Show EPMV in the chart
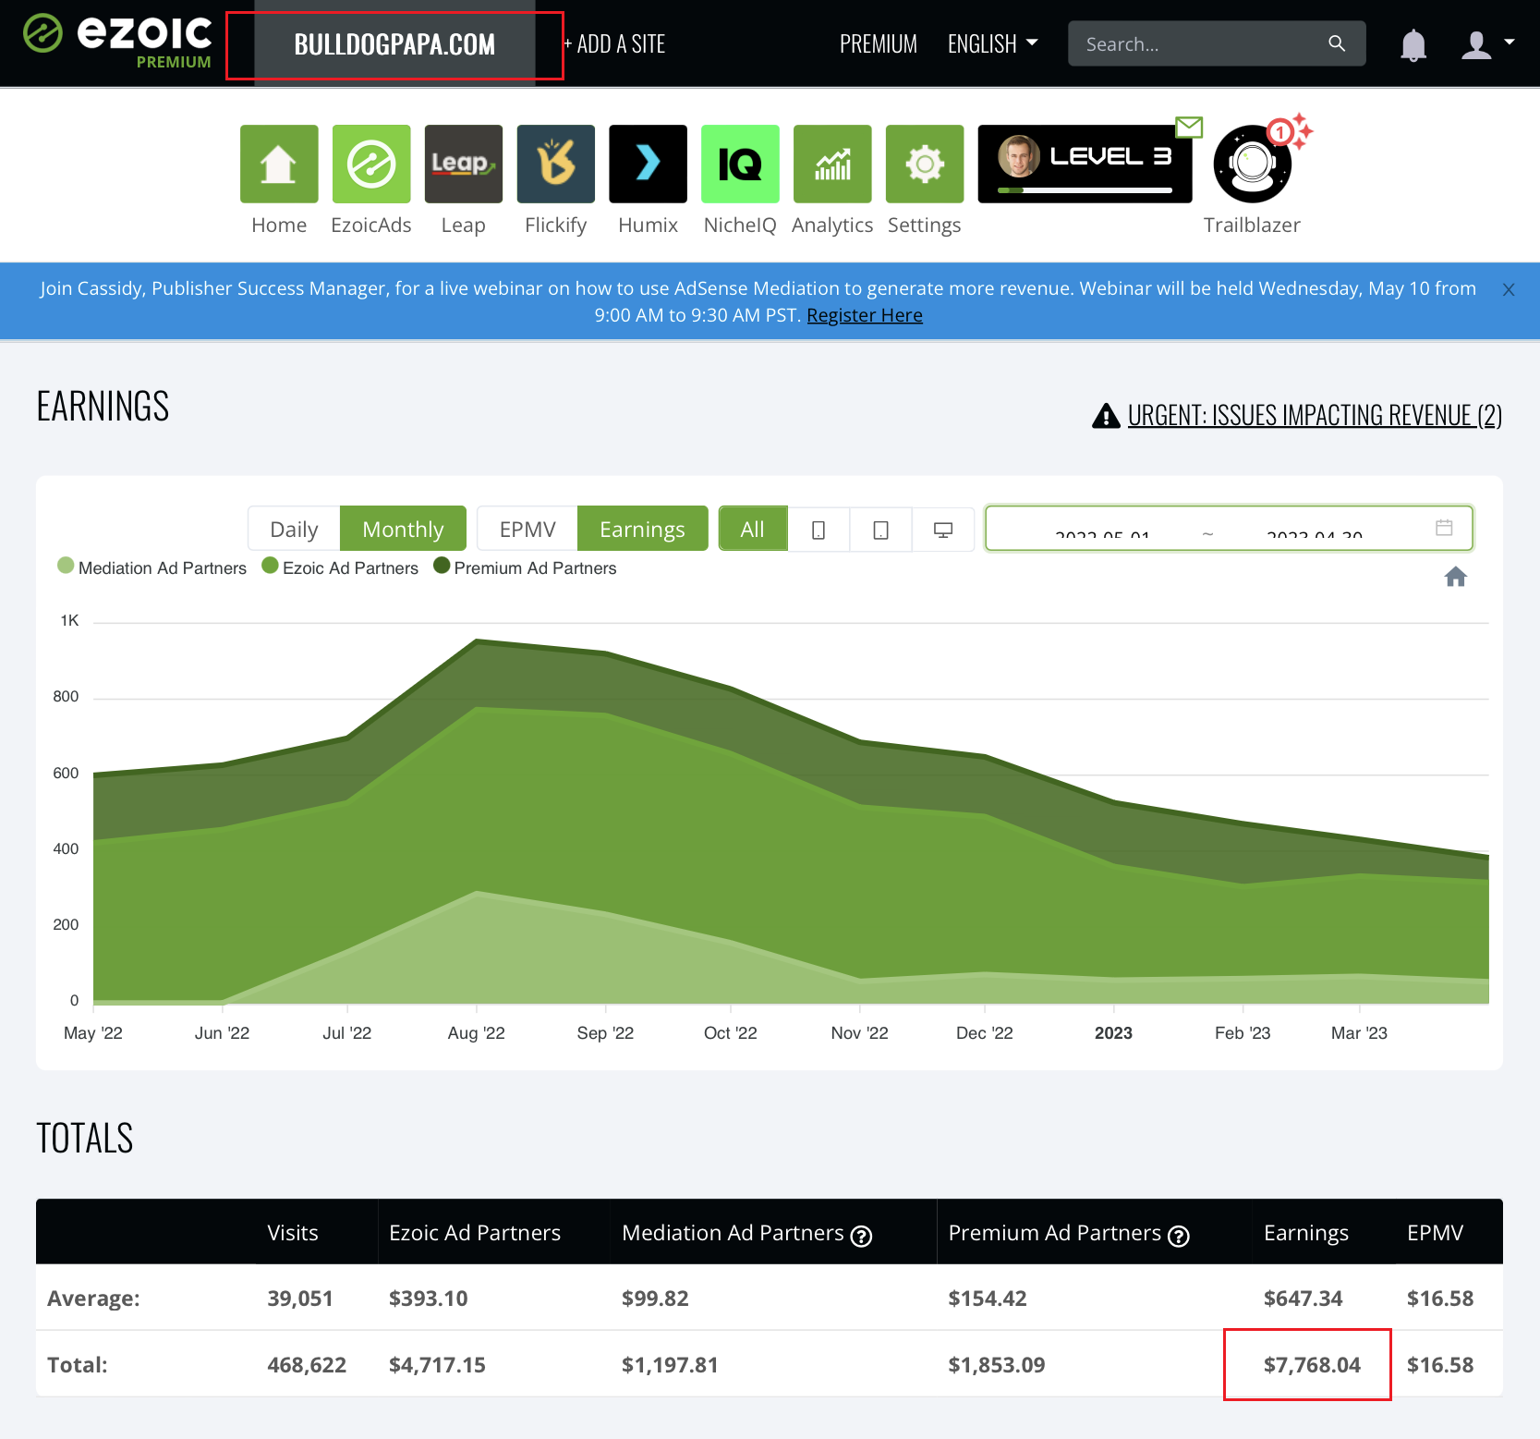This screenshot has width=1540, height=1439. point(527,529)
